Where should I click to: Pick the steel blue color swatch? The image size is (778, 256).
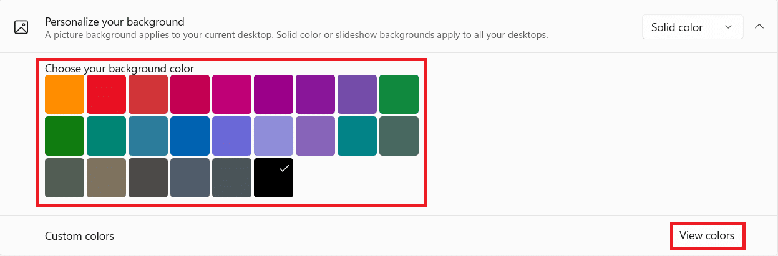click(x=148, y=136)
